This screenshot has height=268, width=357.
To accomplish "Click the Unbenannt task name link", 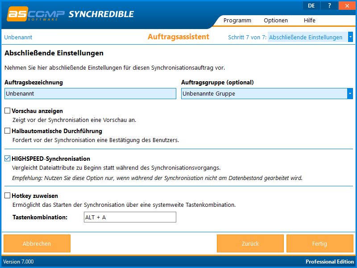I will coord(18,38).
